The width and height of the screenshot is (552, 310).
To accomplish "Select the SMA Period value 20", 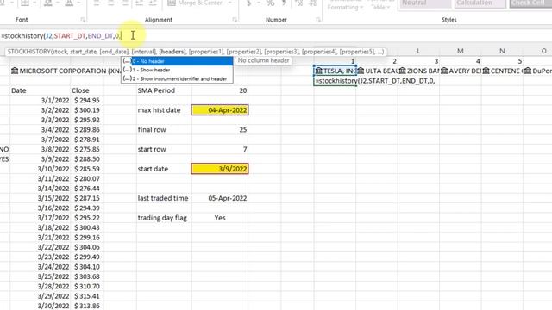I will click(220, 90).
